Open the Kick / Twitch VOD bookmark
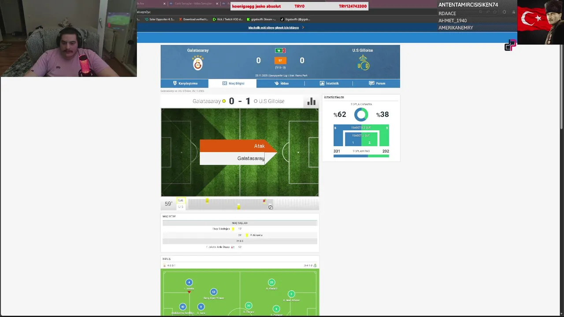This screenshot has width=564, height=317. [x=227, y=19]
